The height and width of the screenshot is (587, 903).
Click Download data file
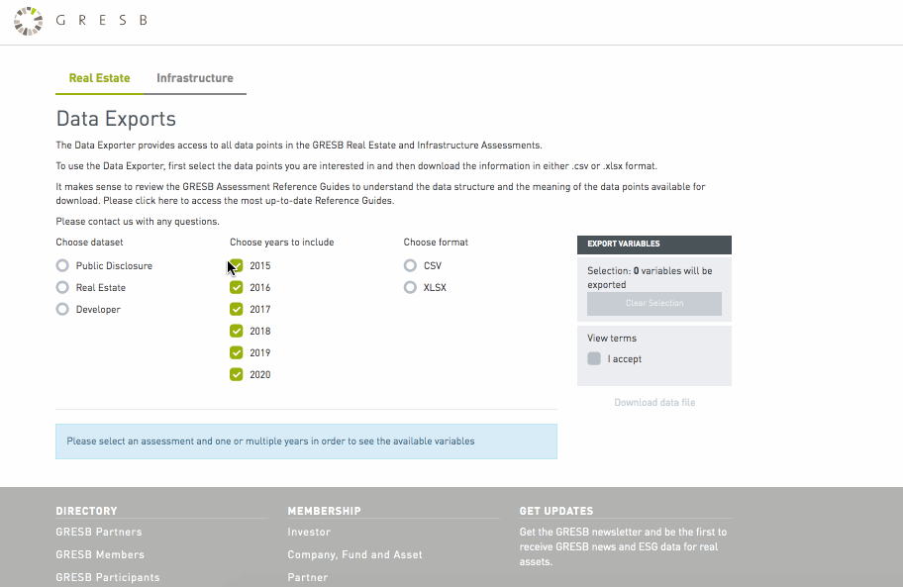click(654, 402)
